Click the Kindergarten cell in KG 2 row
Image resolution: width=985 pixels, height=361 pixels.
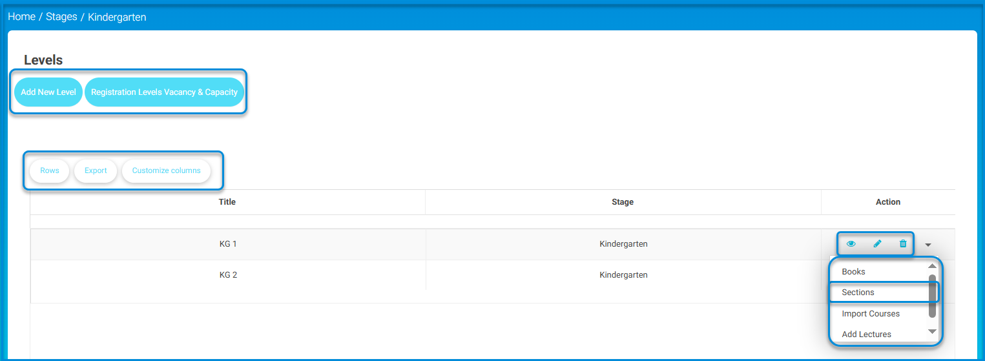[623, 275]
